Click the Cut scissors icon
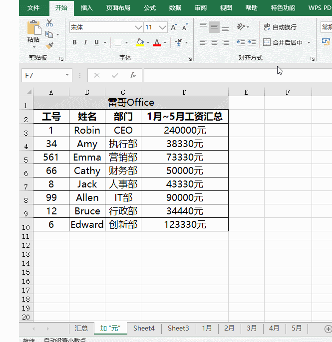The width and height of the screenshot is (332, 342). (49, 23)
